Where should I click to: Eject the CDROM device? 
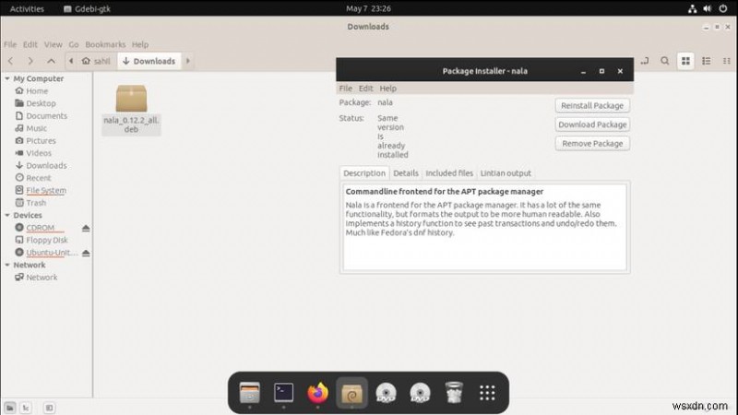click(x=86, y=228)
